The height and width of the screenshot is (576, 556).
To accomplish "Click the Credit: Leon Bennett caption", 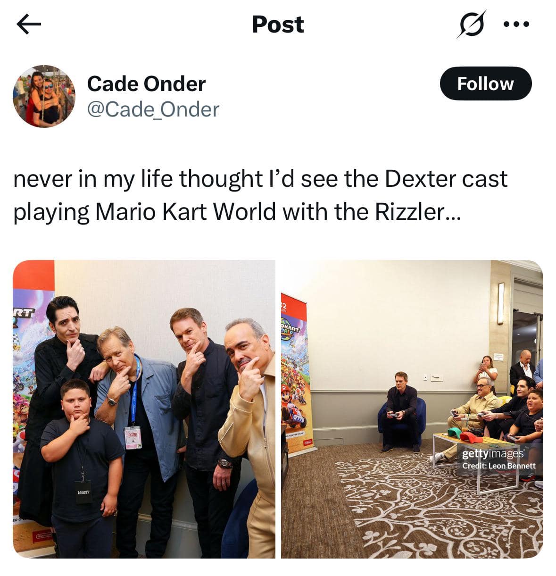I will click(x=499, y=466).
